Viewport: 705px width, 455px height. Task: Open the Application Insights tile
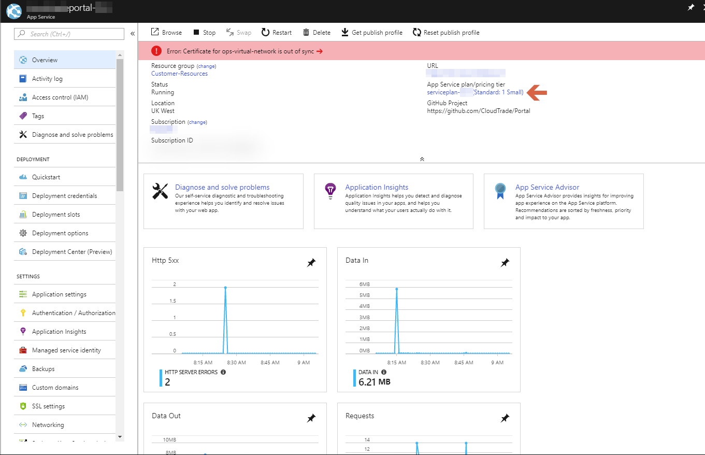[x=377, y=187]
